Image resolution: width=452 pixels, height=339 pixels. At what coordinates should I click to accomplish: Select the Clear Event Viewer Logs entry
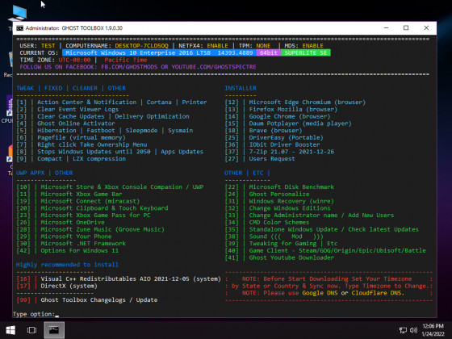click(x=68, y=110)
